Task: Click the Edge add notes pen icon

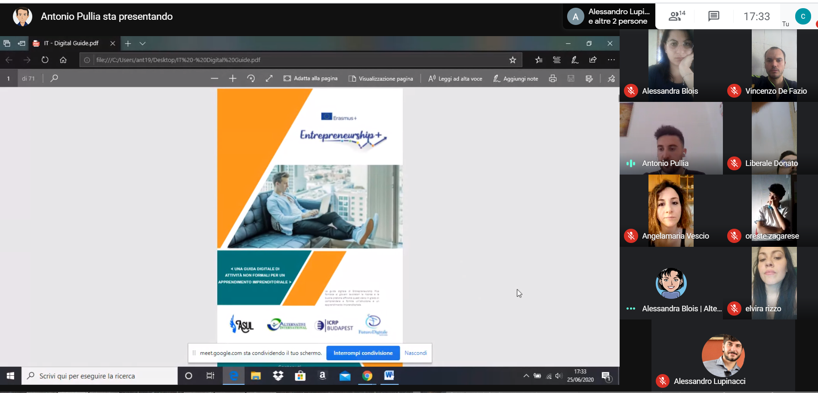Action: tap(575, 60)
